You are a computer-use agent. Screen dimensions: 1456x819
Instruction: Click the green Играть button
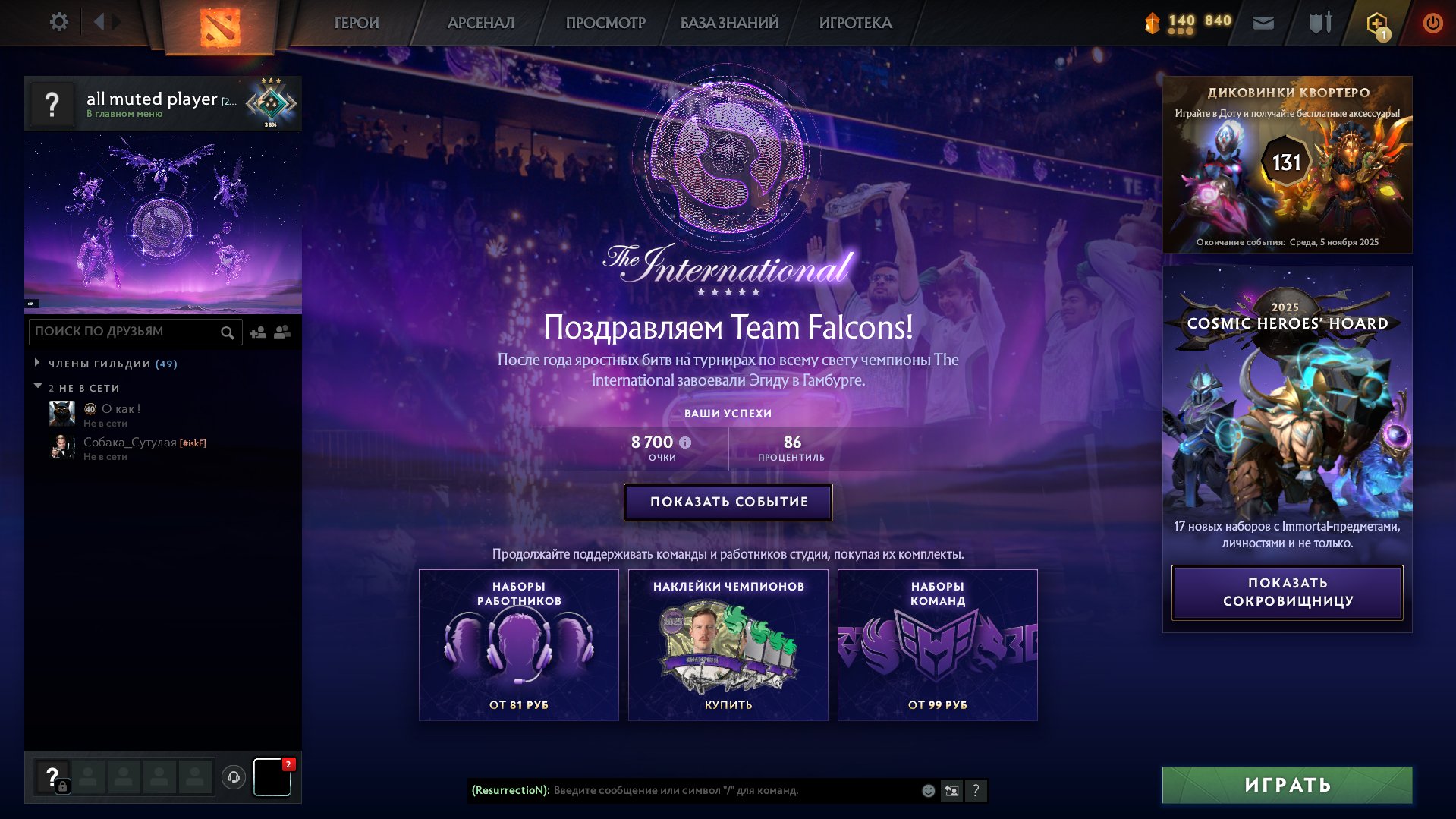click(x=1287, y=785)
